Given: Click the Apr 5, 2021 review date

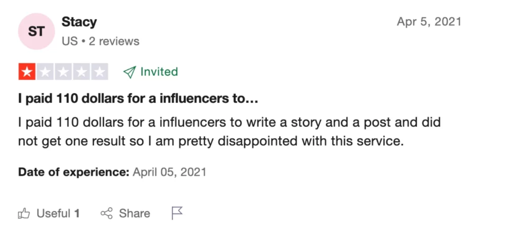Looking at the screenshot, I should click(x=429, y=22).
